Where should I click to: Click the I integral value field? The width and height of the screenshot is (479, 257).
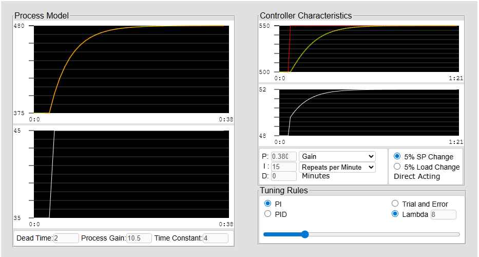(x=283, y=167)
